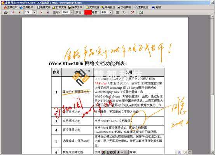Click the 100% zoom field
215x155 pixels.
pos(66,12)
